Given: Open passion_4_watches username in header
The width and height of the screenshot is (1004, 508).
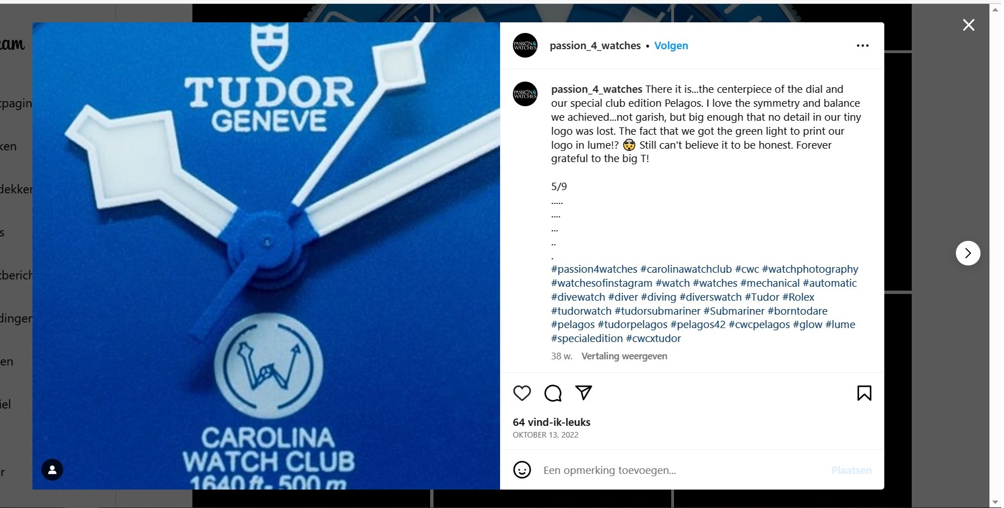Looking at the screenshot, I should (595, 46).
